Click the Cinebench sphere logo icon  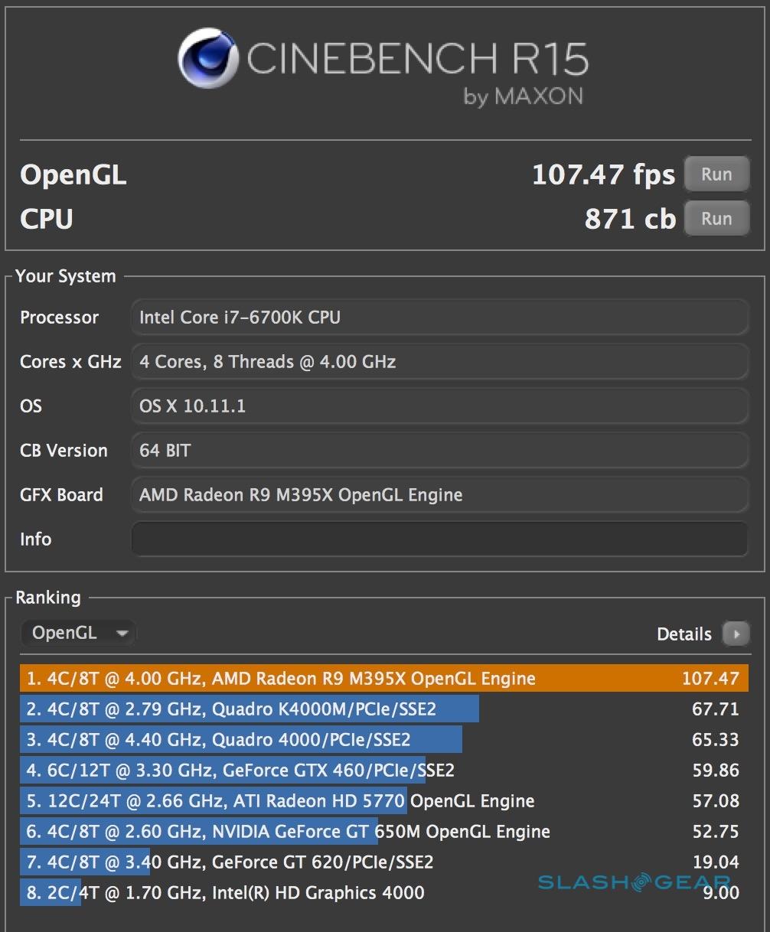[x=209, y=59]
